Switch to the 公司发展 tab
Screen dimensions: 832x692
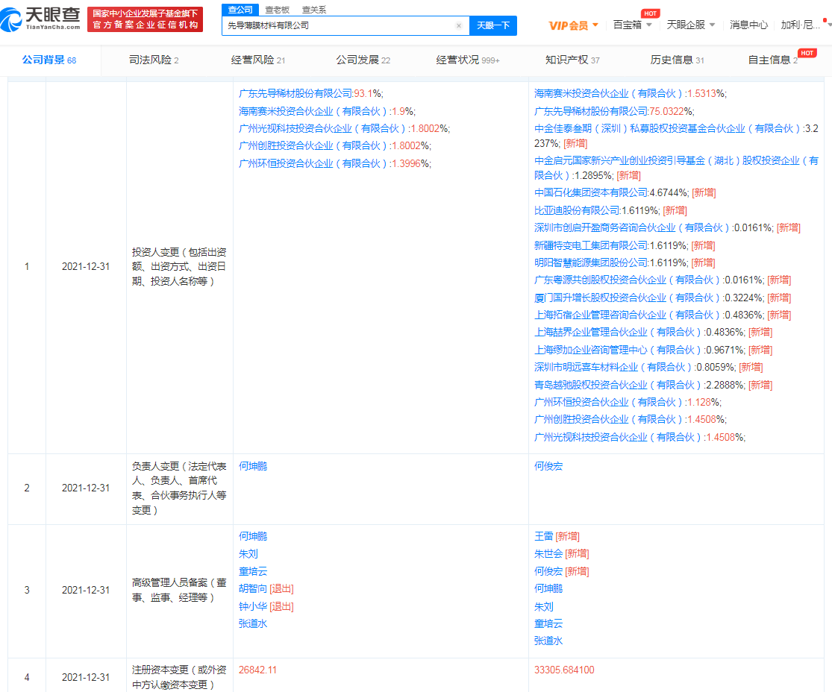pos(363,60)
